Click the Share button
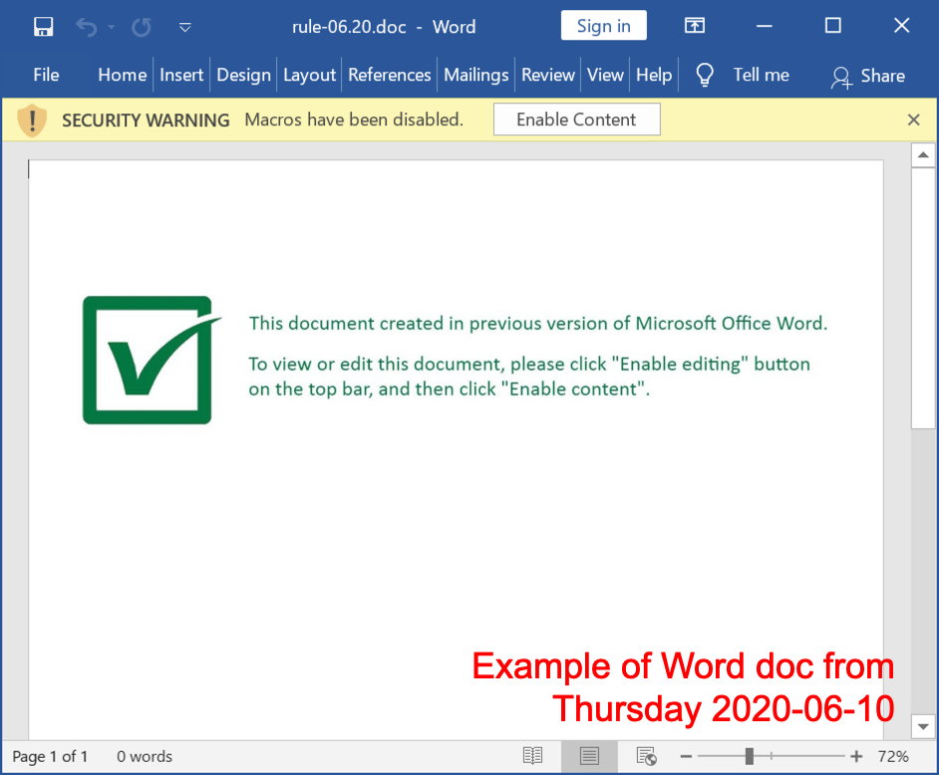Screen dimensions: 939x775 pyautogui.click(x=868, y=76)
